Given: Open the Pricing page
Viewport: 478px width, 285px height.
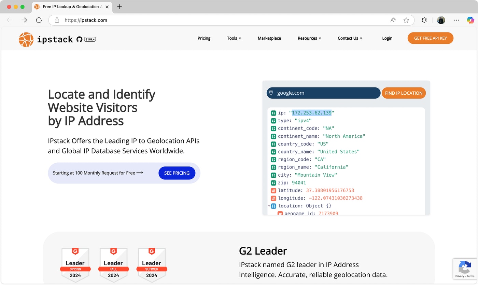Looking at the screenshot, I should (x=204, y=38).
